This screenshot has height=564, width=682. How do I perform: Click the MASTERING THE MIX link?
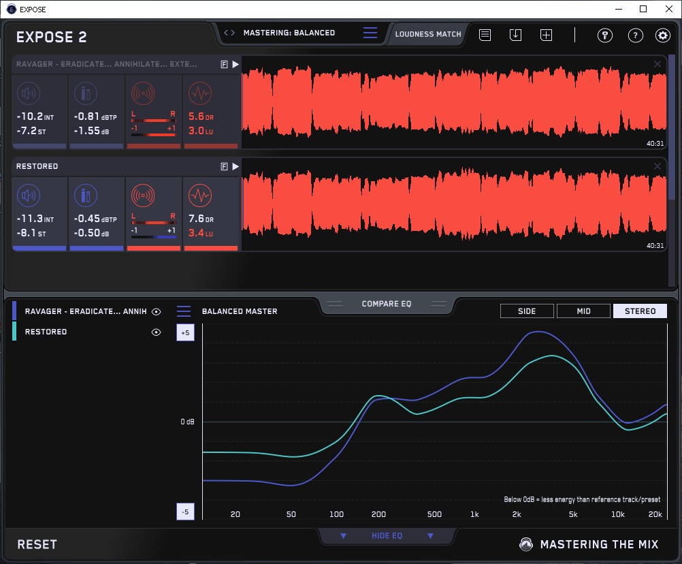pyautogui.click(x=600, y=544)
